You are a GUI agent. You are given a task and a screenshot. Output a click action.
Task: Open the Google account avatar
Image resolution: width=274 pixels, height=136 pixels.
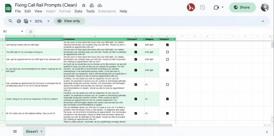pos(265,7)
